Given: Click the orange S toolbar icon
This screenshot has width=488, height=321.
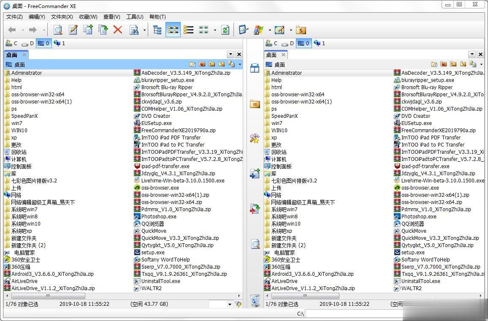Looking at the screenshot, I should click(301, 30).
